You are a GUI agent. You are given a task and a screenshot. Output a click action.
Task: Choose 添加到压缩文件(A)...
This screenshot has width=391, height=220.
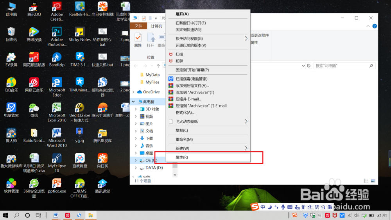208,86
